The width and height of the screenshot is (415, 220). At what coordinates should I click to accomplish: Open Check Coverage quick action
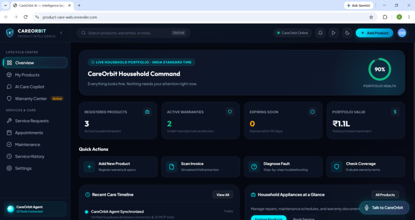[x=366, y=167]
